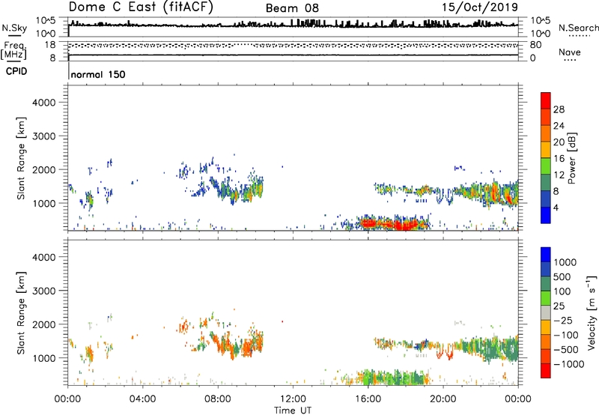The height and width of the screenshot is (415, 599).
Task: Click the "-1000" velocity colorbar tick
Action: pyautogui.click(x=568, y=364)
